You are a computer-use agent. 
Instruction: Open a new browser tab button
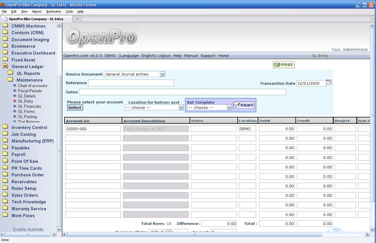click(x=77, y=19)
